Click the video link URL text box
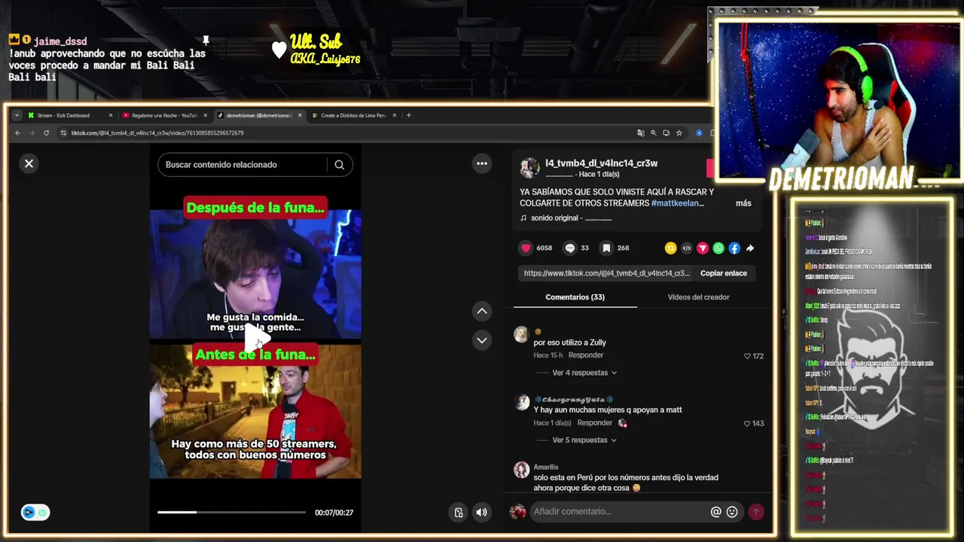The height and width of the screenshot is (542, 964). coord(606,273)
